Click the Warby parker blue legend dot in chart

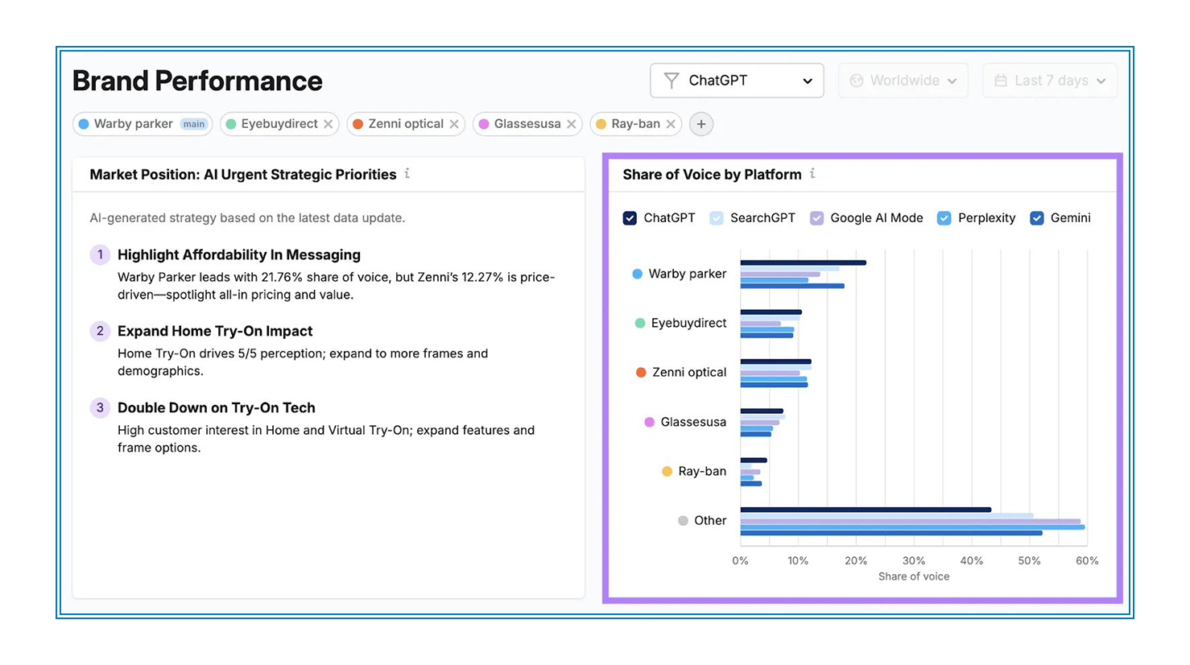[638, 274]
